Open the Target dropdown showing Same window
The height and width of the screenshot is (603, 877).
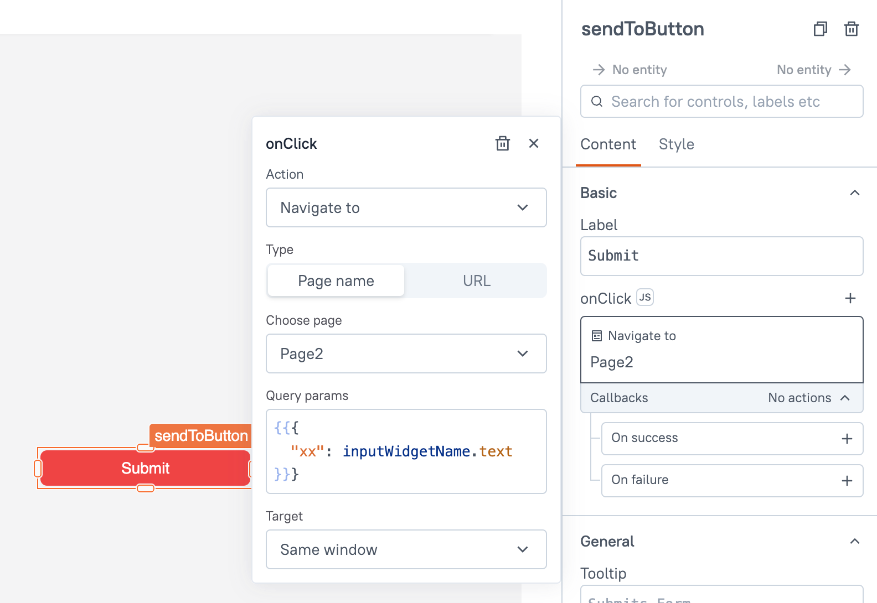point(406,549)
